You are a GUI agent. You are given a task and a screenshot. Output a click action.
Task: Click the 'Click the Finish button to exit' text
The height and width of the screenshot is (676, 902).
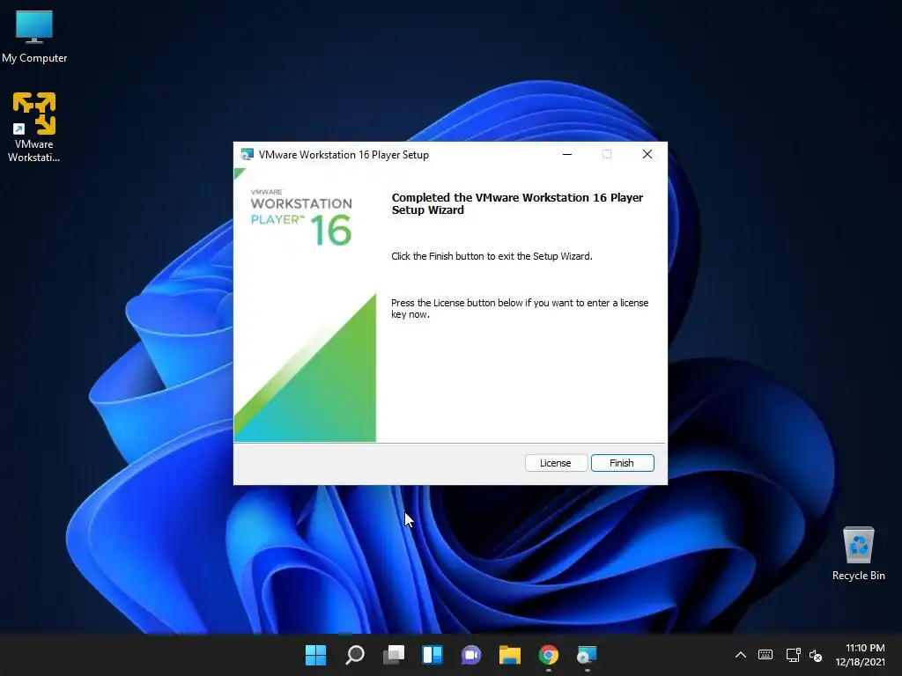point(492,256)
